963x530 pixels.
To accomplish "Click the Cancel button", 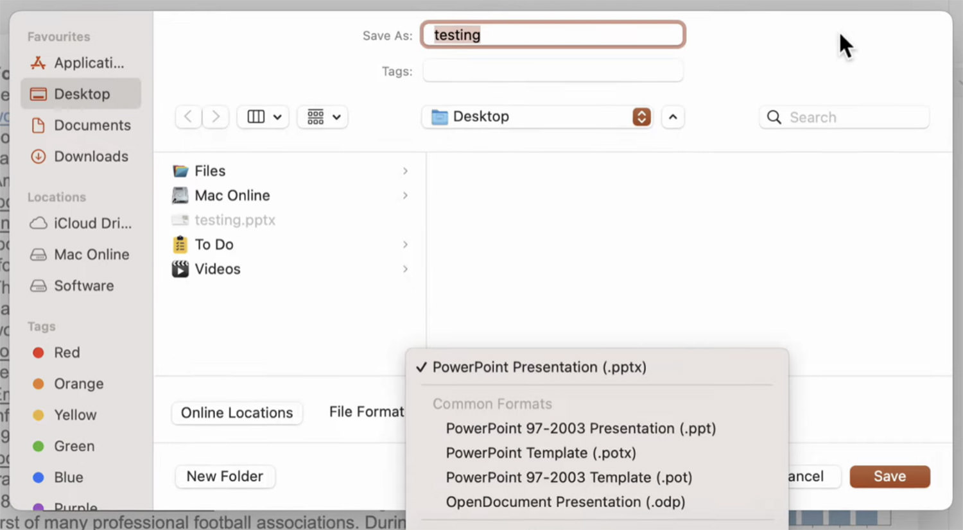I will point(813,476).
